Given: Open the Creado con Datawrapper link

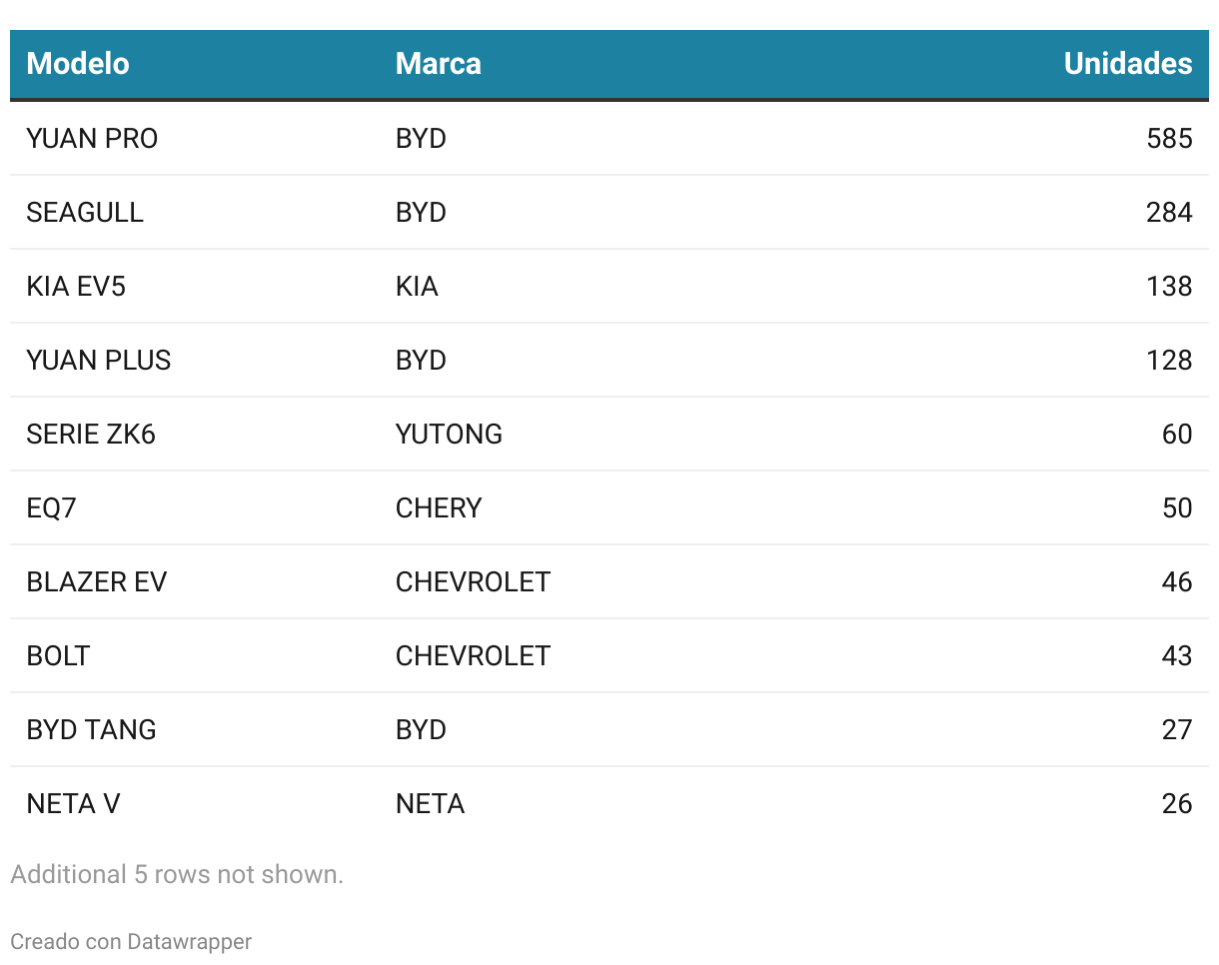Looking at the screenshot, I should click(131, 941).
